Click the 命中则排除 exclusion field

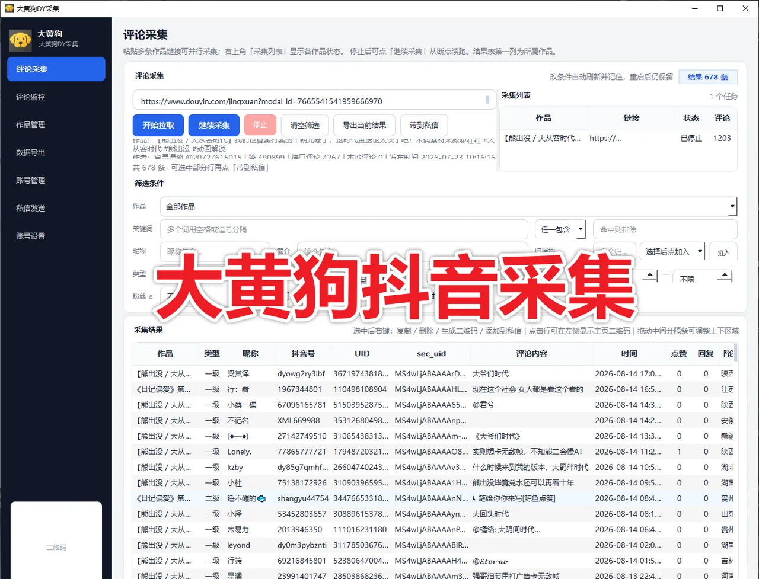(665, 229)
